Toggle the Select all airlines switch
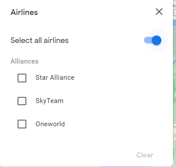 coord(153,40)
